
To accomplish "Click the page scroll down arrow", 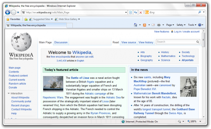I will click(204, 117).
